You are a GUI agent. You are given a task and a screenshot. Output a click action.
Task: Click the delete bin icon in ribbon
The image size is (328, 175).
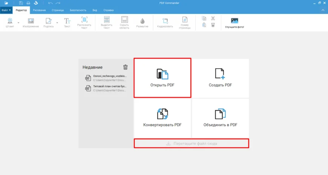pyautogui.click(x=213, y=25)
